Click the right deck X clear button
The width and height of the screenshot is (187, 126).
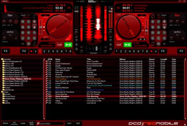pos(156,51)
